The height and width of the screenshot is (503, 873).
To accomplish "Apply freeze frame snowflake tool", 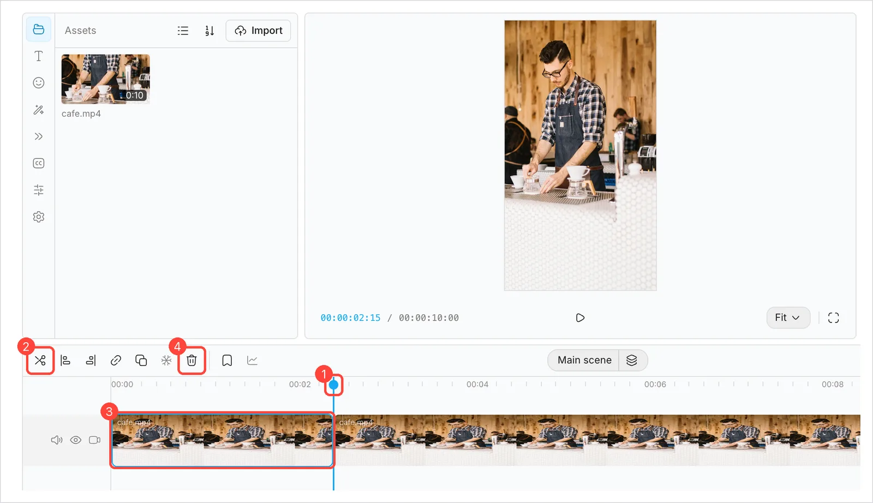I will point(166,360).
